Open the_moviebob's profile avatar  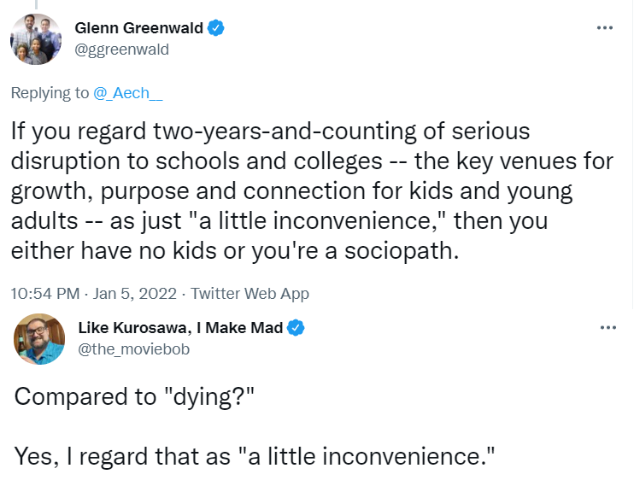(x=38, y=339)
